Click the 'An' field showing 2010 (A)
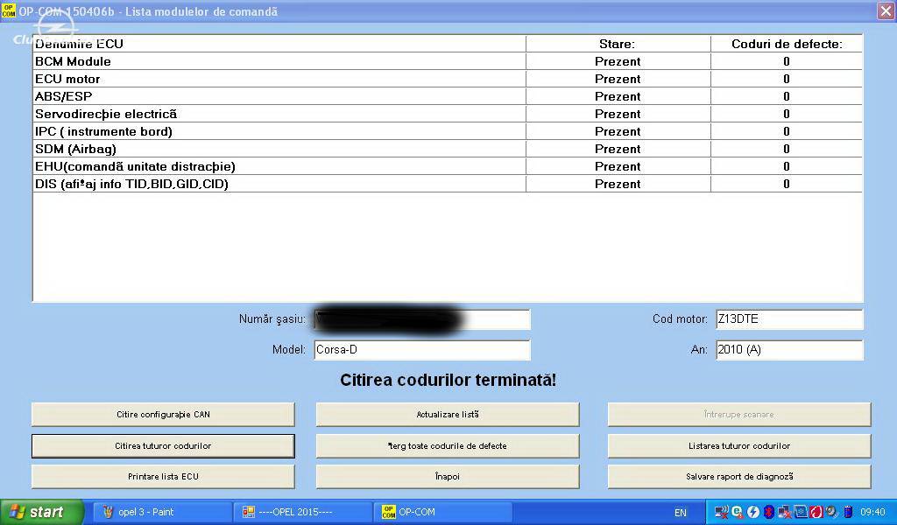Screen dimensions: 897x525 [789, 350]
